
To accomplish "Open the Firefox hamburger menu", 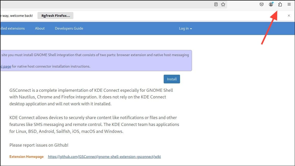I will [x=289, y=4].
